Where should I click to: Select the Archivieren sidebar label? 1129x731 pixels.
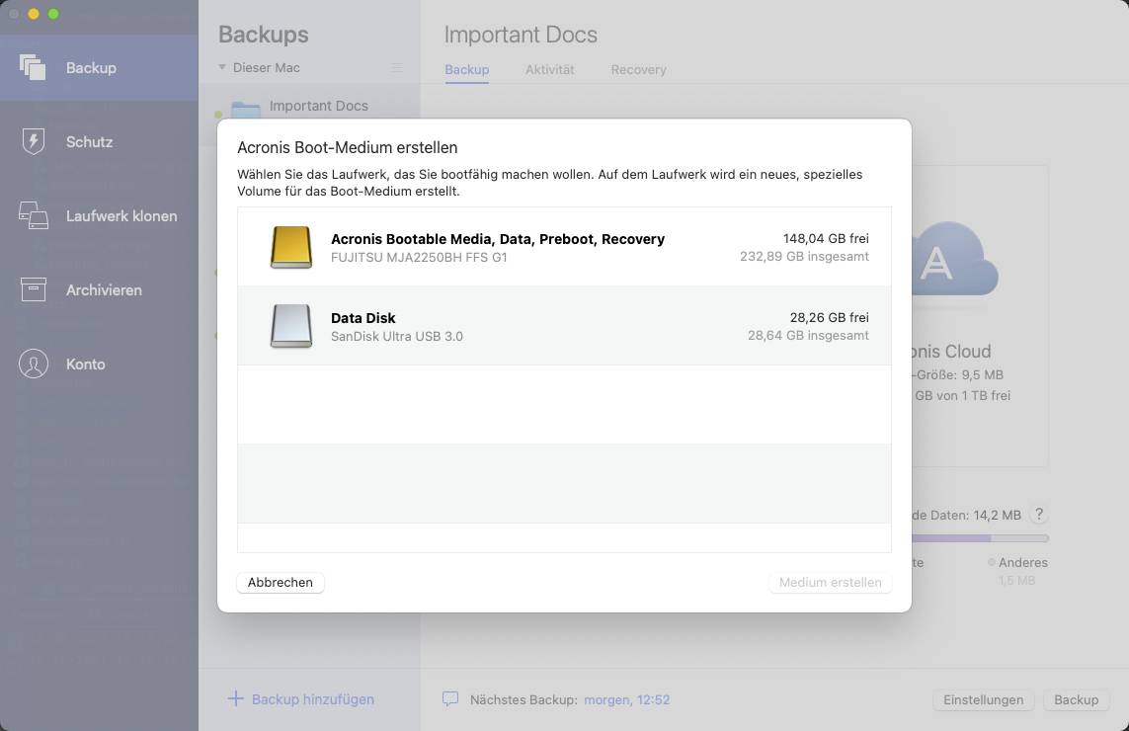pos(104,290)
